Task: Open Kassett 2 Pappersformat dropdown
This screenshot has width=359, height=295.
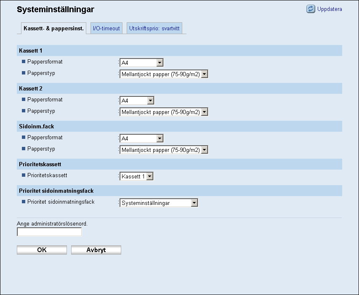Action: pyautogui.click(x=137, y=101)
